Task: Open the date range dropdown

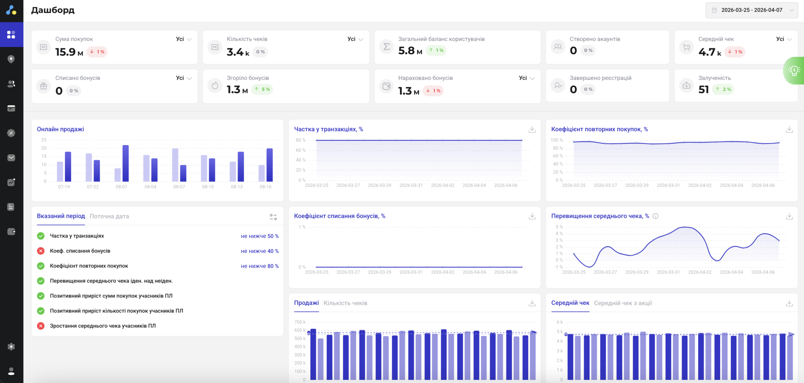Action: click(752, 10)
